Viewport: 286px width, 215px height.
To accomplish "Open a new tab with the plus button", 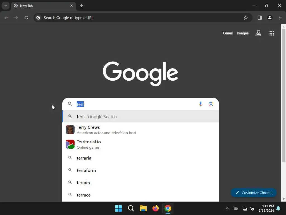I will coord(82,6).
